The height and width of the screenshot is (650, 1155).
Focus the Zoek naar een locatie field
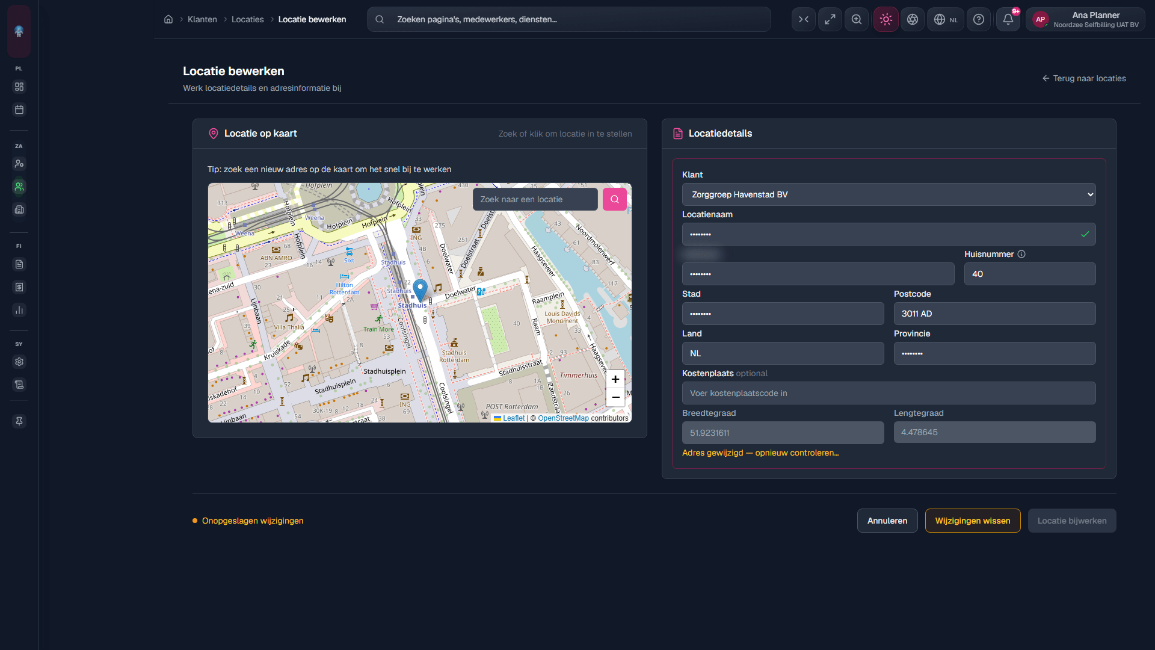click(x=535, y=199)
